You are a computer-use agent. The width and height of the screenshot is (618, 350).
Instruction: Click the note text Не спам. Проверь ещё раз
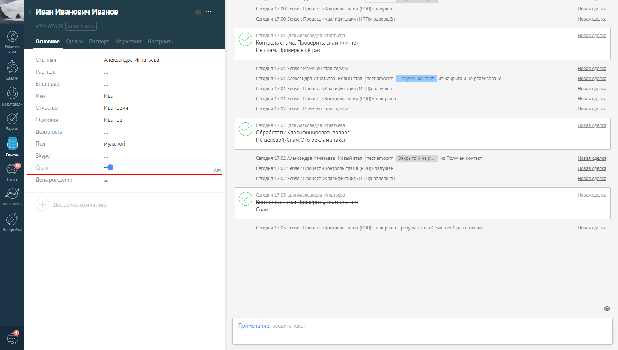coord(288,50)
